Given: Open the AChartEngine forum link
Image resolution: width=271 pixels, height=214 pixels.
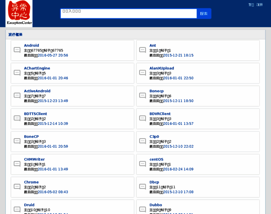Looking at the screenshot, I should [x=37, y=68].
